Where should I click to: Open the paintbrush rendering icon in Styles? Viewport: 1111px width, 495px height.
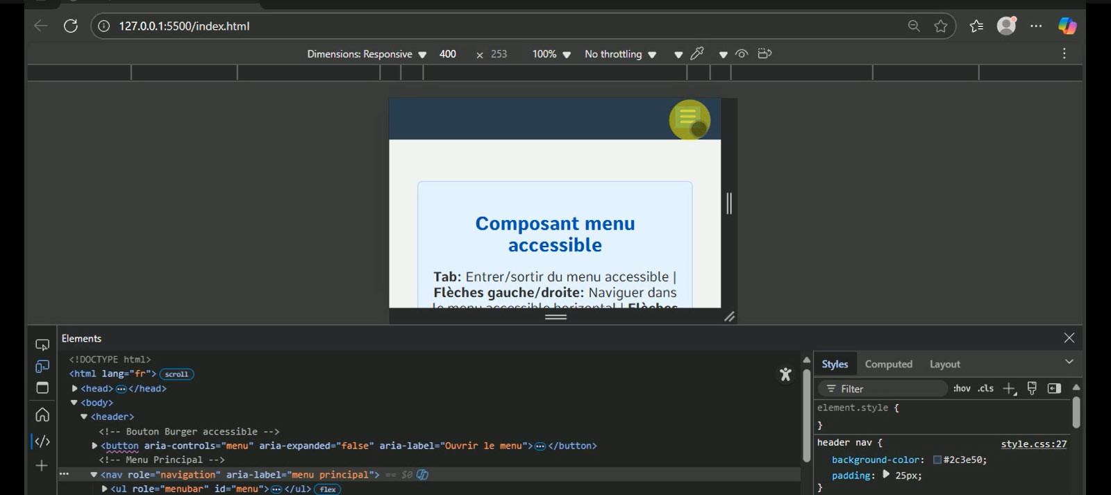(x=1032, y=389)
